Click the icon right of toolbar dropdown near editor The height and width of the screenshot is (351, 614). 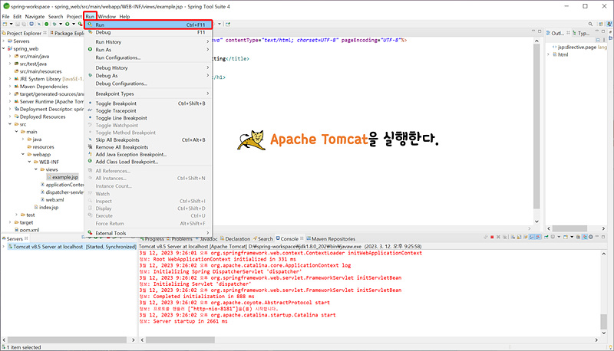tap(228, 25)
